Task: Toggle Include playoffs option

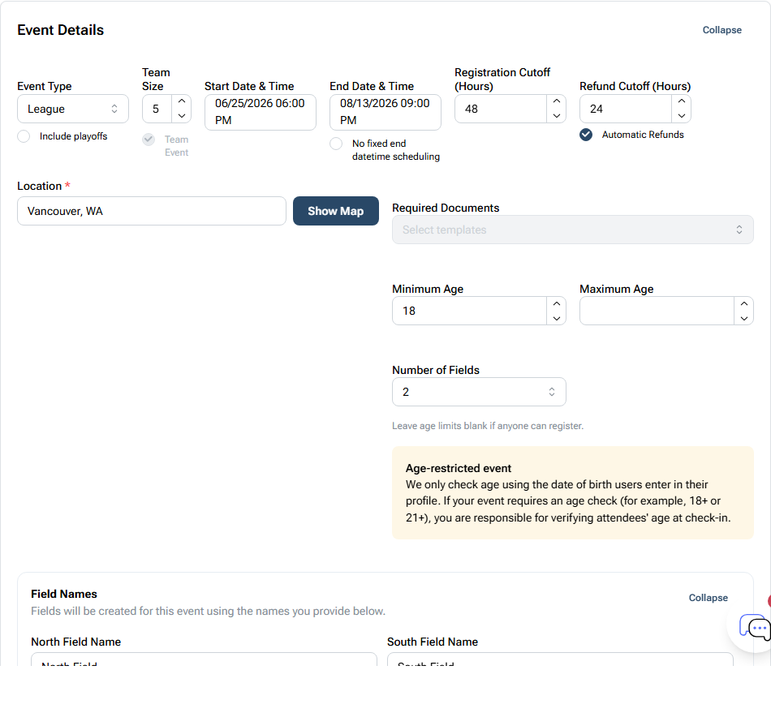Action: [x=24, y=136]
